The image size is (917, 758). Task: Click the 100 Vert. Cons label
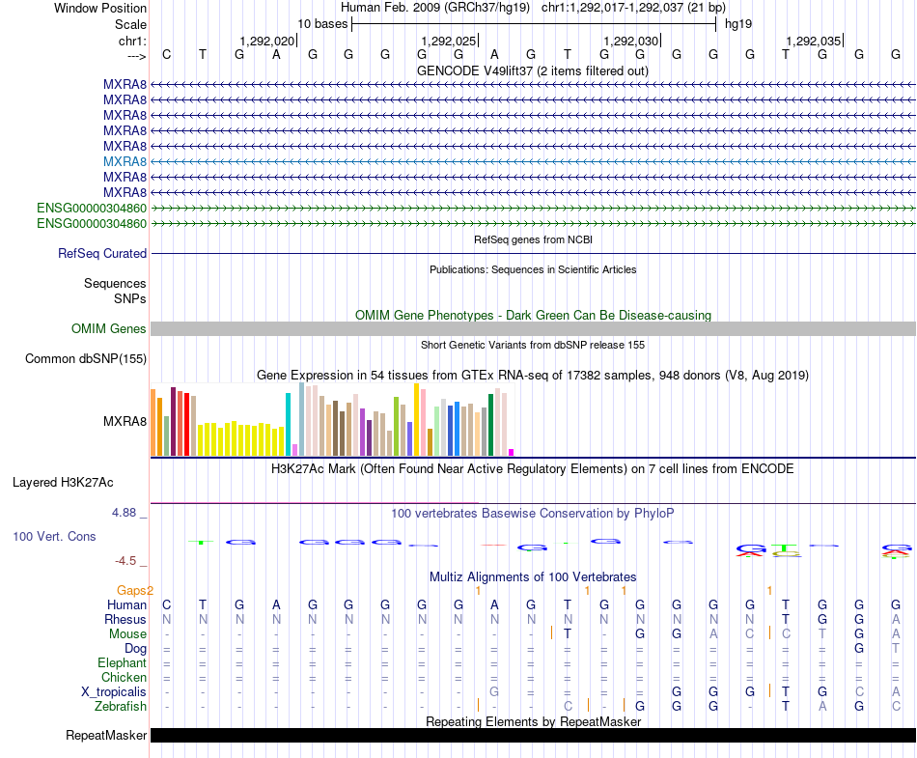pyautogui.click(x=56, y=535)
